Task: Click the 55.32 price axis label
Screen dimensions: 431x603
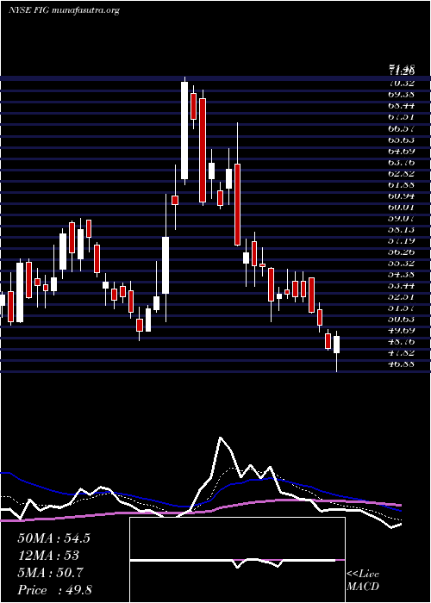Action: click(x=402, y=264)
